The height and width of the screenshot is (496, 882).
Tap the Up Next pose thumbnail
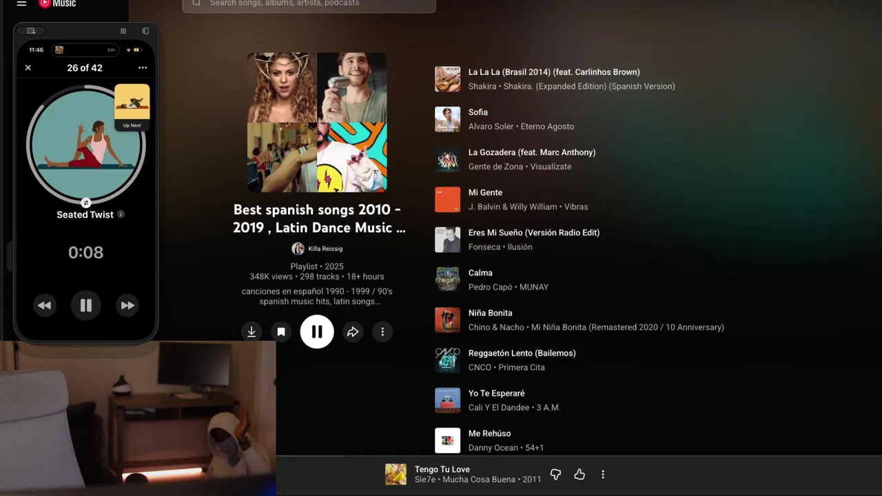[132, 107]
